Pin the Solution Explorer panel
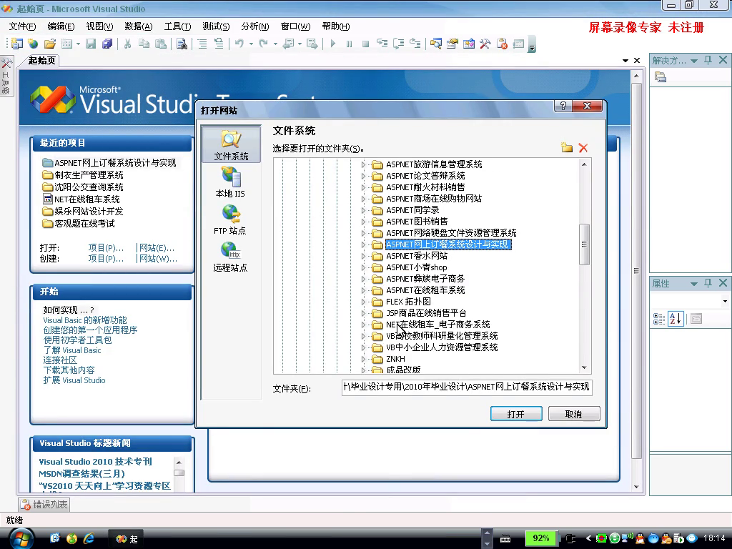Screen dimensions: 732x549 point(708,60)
